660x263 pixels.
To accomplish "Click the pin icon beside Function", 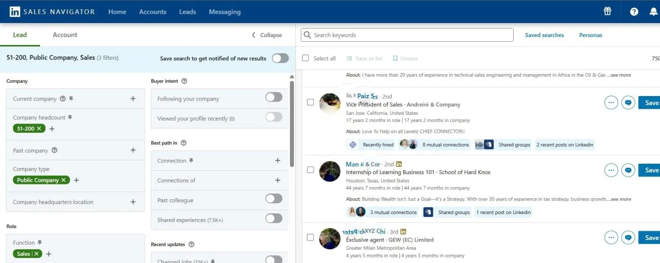I will (x=40, y=243).
